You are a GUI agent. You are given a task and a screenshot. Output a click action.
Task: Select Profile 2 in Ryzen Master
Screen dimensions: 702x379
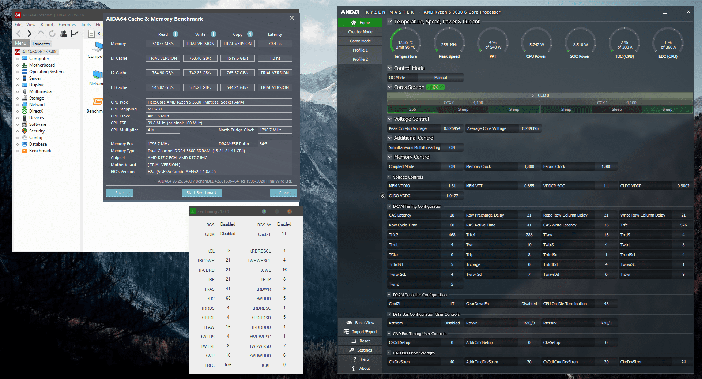point(360,59)
